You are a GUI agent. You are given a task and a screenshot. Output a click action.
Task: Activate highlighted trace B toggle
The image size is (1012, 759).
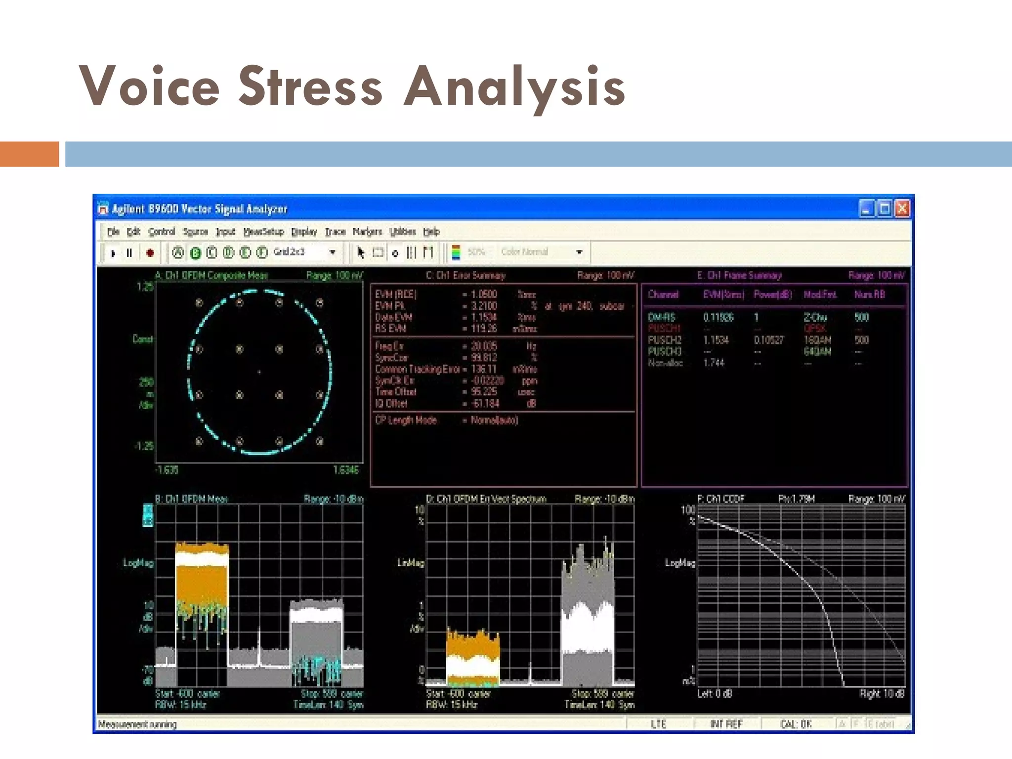tap(195, 253)
